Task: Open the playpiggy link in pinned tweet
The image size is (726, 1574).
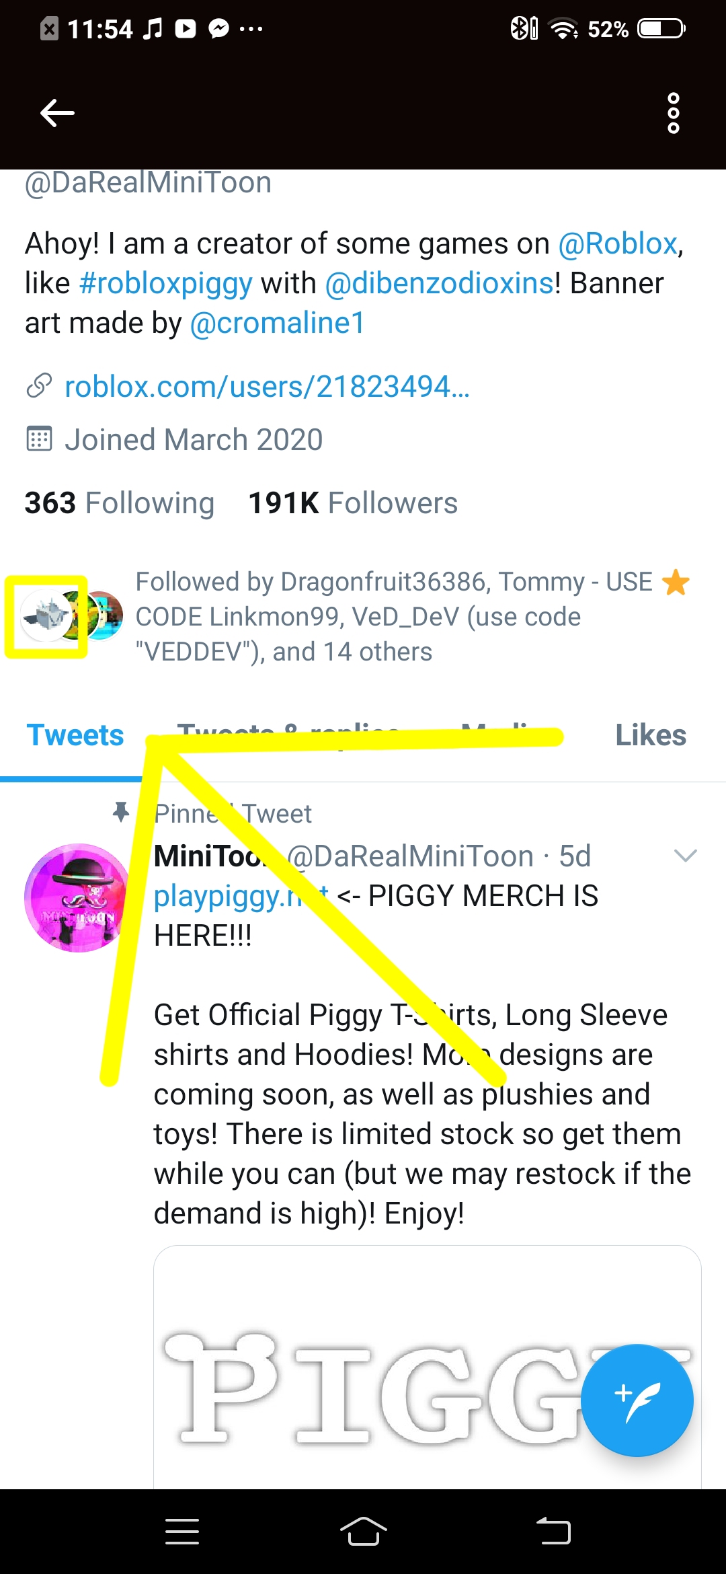Action: point(222,896)
